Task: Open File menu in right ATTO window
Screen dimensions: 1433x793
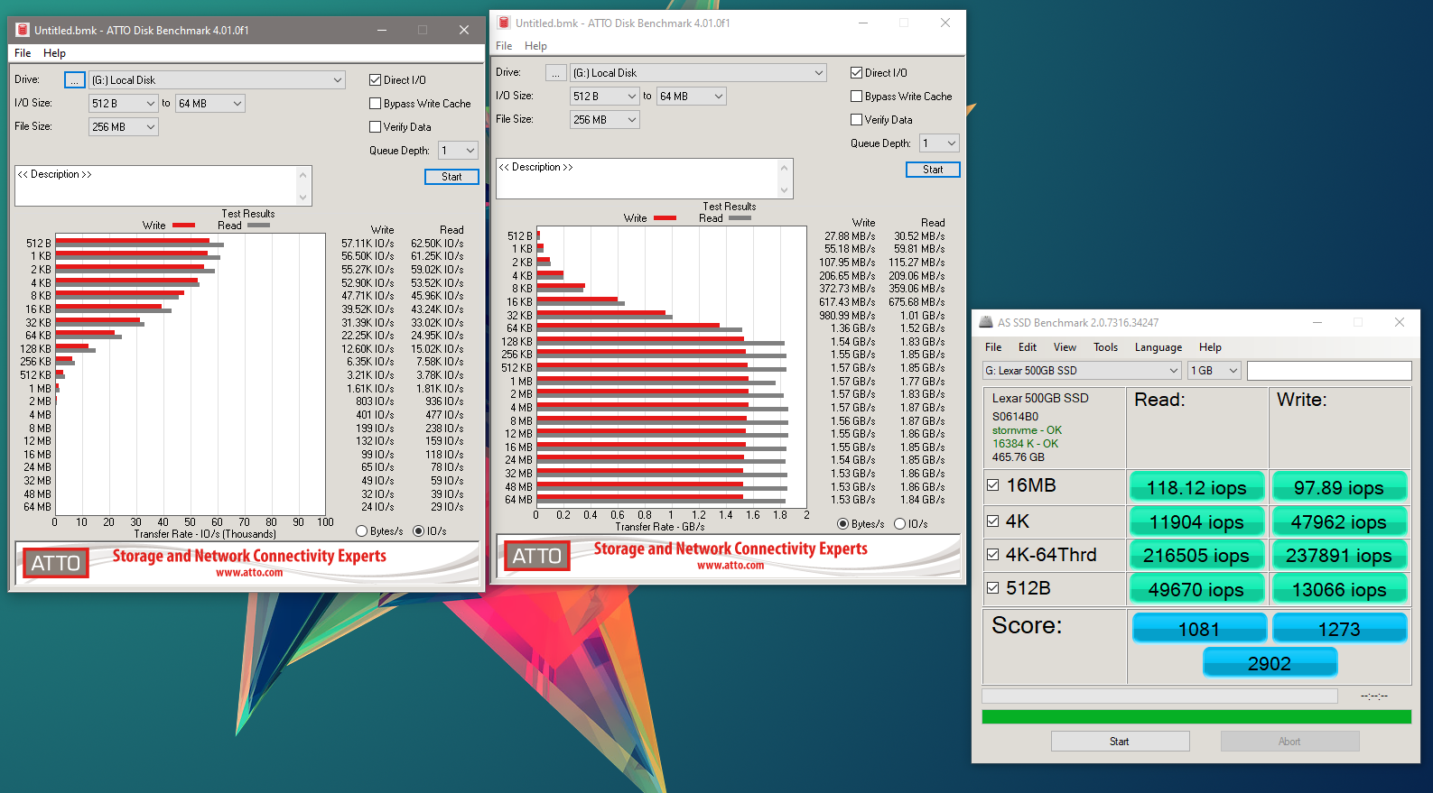Action: point(504,46)
